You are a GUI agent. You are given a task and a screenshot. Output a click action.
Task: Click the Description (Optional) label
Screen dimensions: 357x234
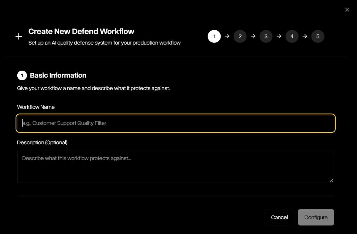point(42,142)
